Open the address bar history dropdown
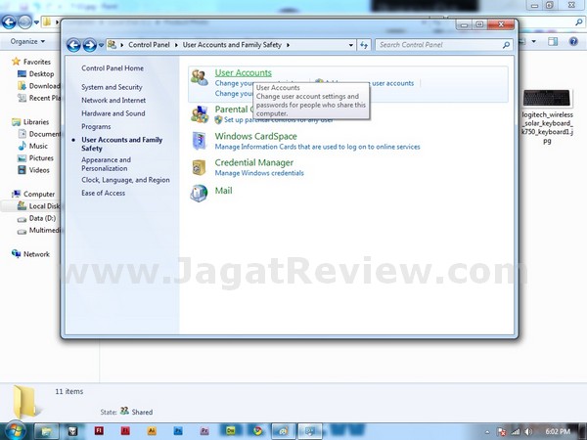 click(x=350, y=45)
